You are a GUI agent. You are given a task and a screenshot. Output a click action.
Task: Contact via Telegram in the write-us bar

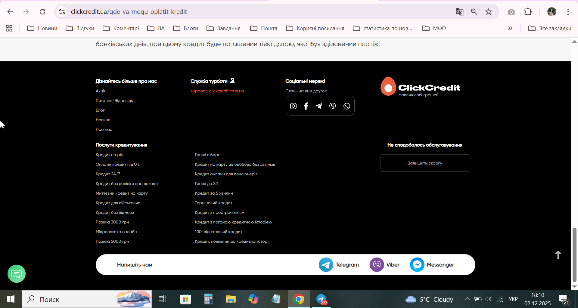[339, 265]
